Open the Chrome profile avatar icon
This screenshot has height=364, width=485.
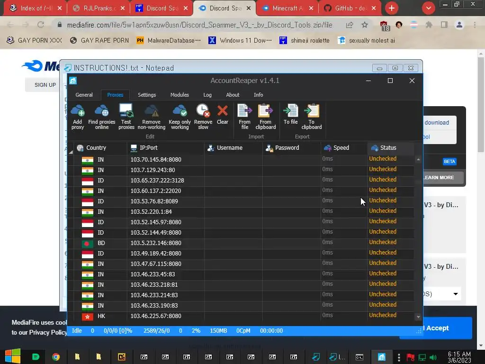tap(459, 25)
